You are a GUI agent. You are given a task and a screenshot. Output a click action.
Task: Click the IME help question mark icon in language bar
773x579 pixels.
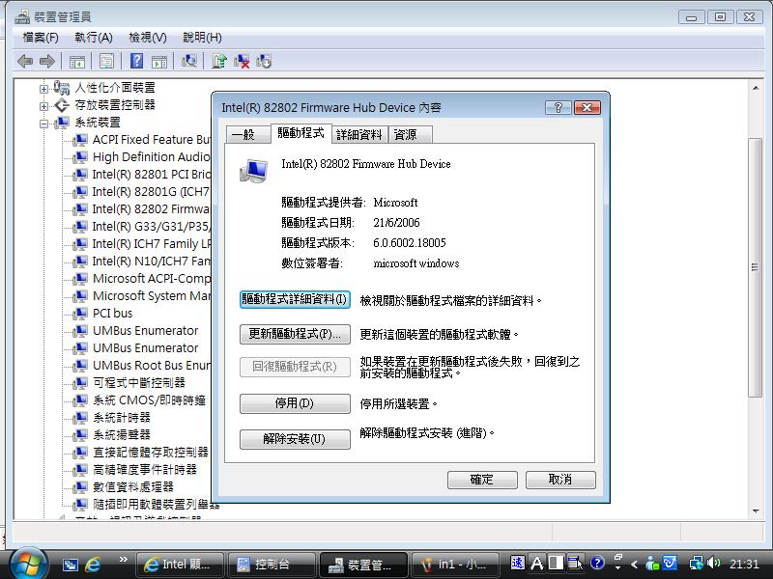pos(597,563)
